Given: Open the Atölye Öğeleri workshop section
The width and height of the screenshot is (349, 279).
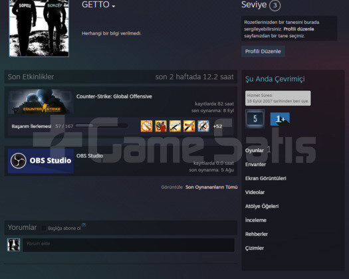Looking at the screenshot, I should pyautogui.click(x=262, y=206).
